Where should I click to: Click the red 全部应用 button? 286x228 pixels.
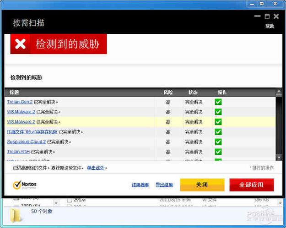tap(252, 185)
